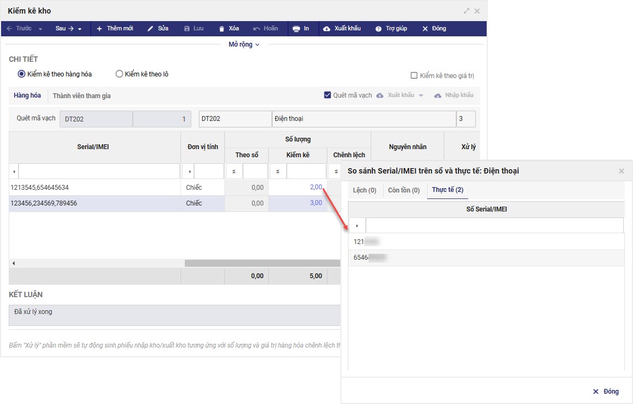Open the Trước dropdown arrow
Screen dimensions: 633x404
click(x=40, y=29)
